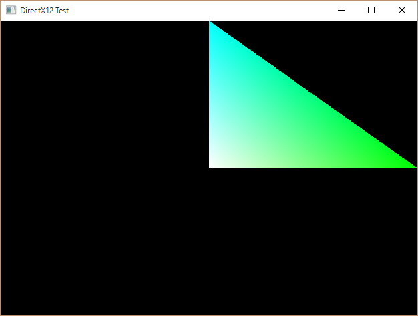Click the DirectX12 Test window app icon
The image size is (418, 316).
(x=11, y=11)
